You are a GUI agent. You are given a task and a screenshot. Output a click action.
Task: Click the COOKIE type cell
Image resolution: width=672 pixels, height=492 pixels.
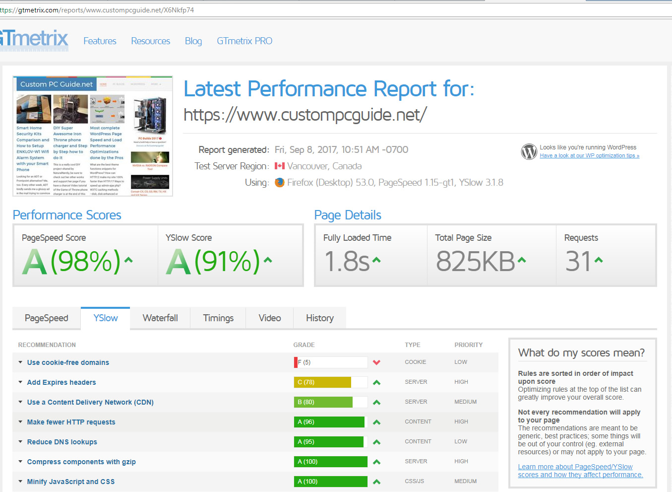[x=416, y=362]
